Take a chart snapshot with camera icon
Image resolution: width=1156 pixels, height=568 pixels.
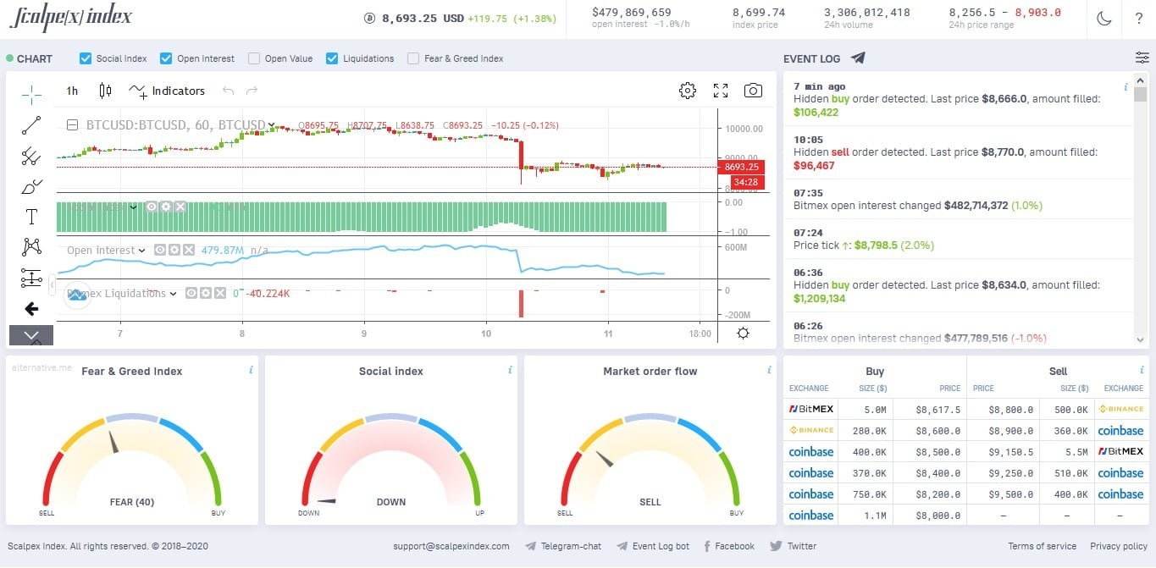tap(753, 91)
